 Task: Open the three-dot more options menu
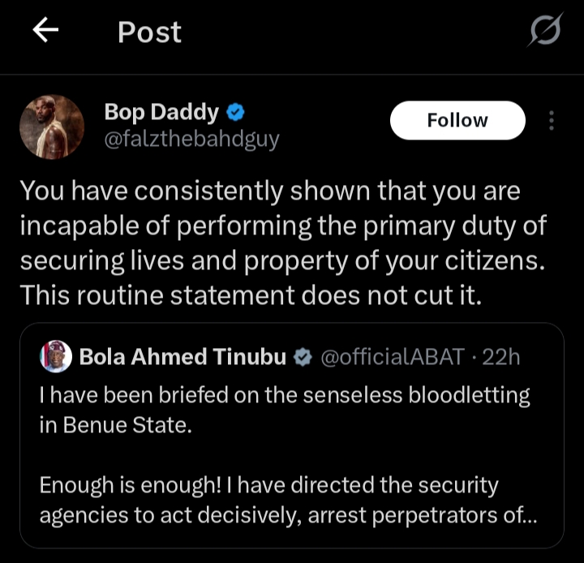pyautogui.click(x=552, y=120)
